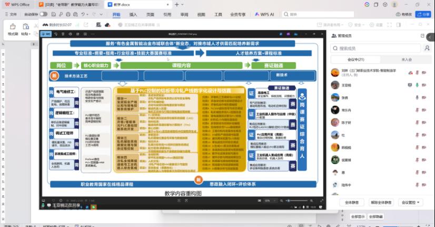Open the 会议管控 dropdown
This screenshot has height=227, width=435.
click(x=411, y=202)
